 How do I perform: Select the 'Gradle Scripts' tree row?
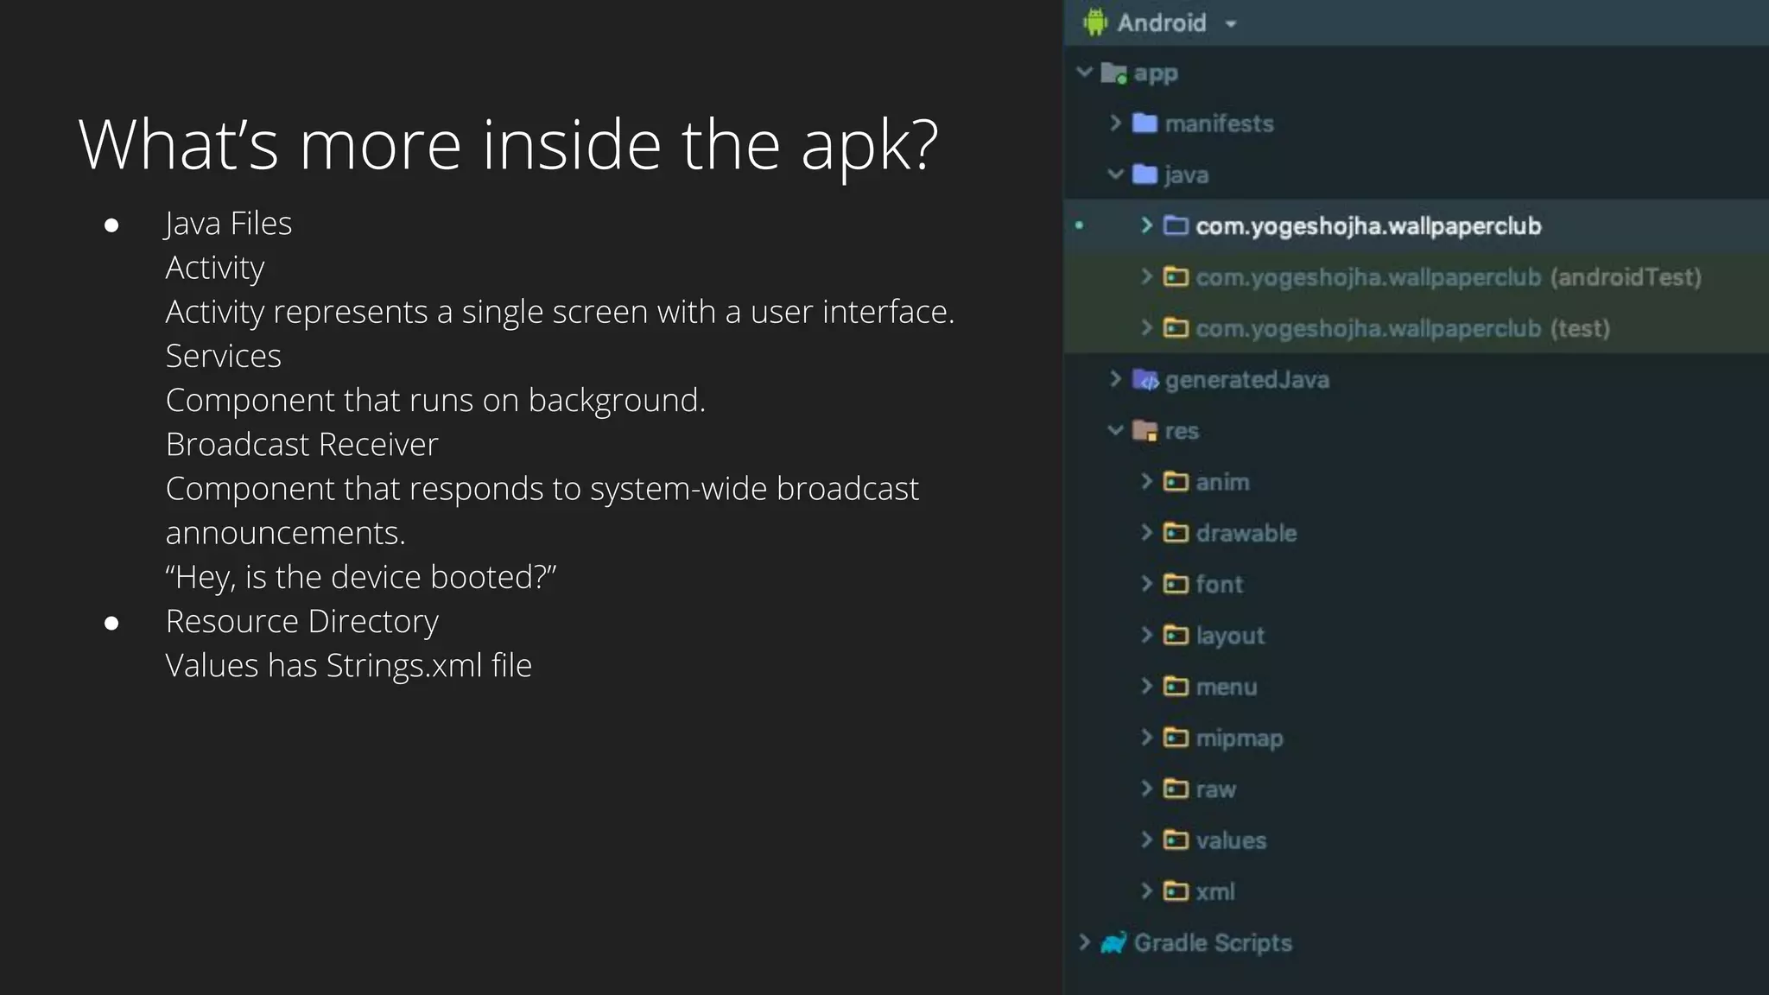1417,942
